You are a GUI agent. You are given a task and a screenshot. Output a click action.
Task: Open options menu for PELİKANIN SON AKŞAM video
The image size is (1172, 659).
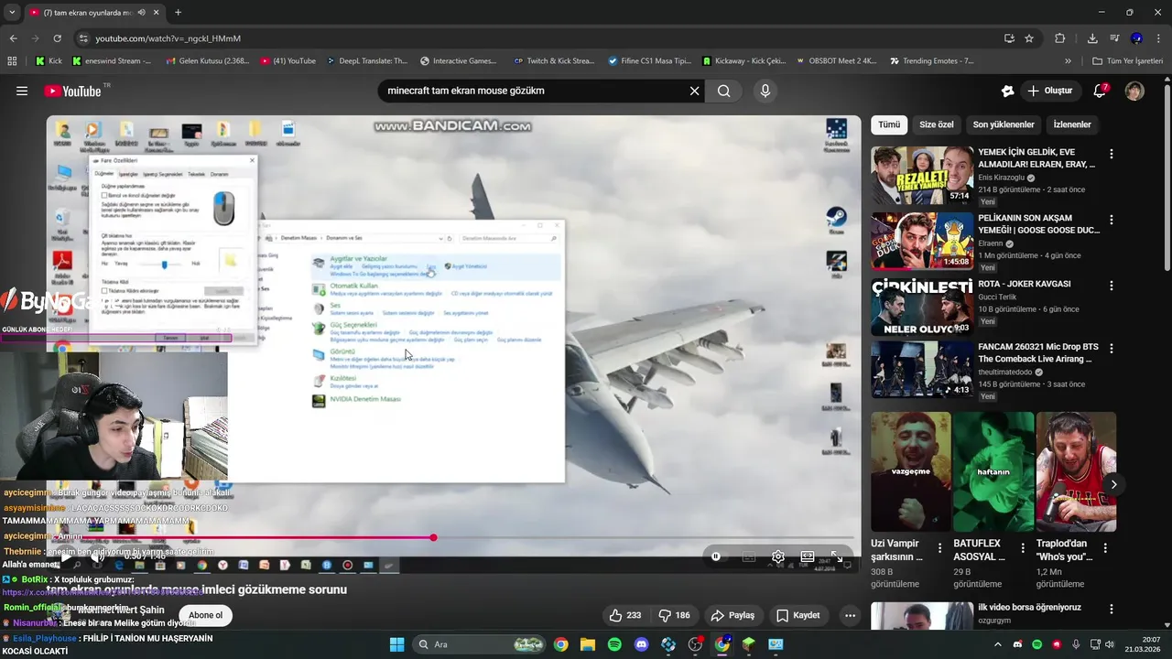[x=1112, y=221]
